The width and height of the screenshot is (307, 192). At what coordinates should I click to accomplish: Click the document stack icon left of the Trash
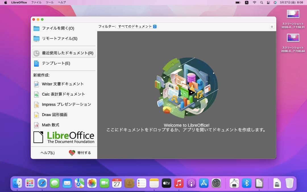(277, 183)
